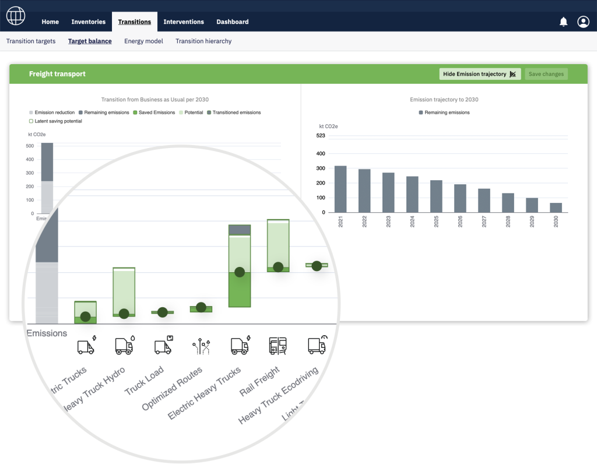Screen dimensions: 597x475
Task: Click the Heavy Truck Hydro icon
Action: point(124,346)
